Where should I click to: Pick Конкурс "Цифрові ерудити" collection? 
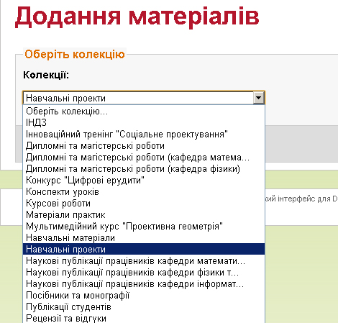pyautogui.click(x=144, y=181)
